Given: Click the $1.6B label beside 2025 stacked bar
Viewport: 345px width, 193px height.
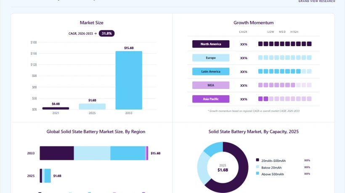Looking at the screenshot, I should (x=57, y=176).
